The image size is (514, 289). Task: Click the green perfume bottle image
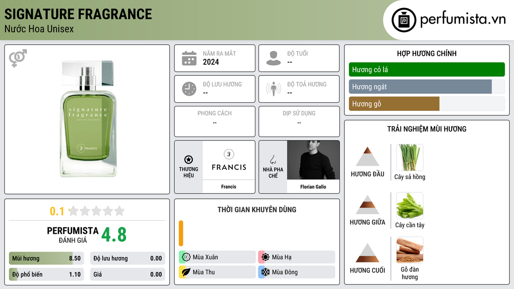(88, 119)
